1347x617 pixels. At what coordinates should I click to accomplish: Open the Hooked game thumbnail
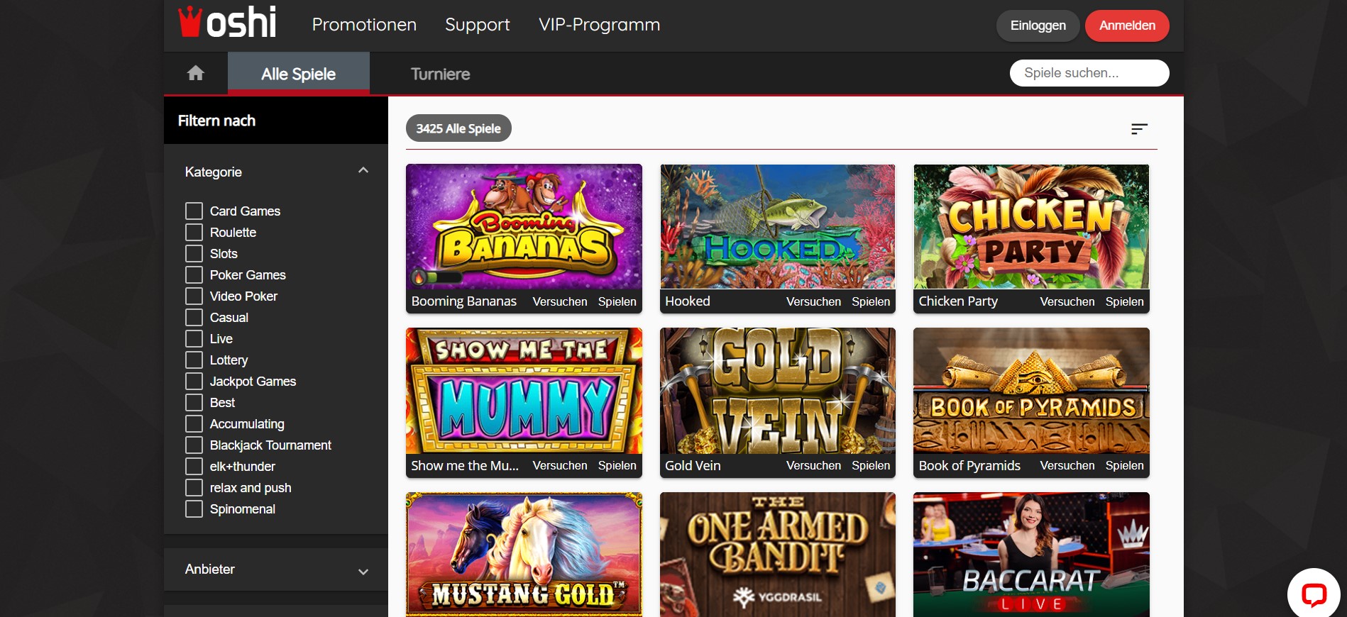click(x=778, y=227)
